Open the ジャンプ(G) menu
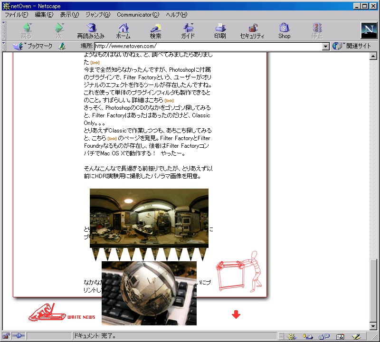Screen dimensions: 380x342 click(98, 15)
